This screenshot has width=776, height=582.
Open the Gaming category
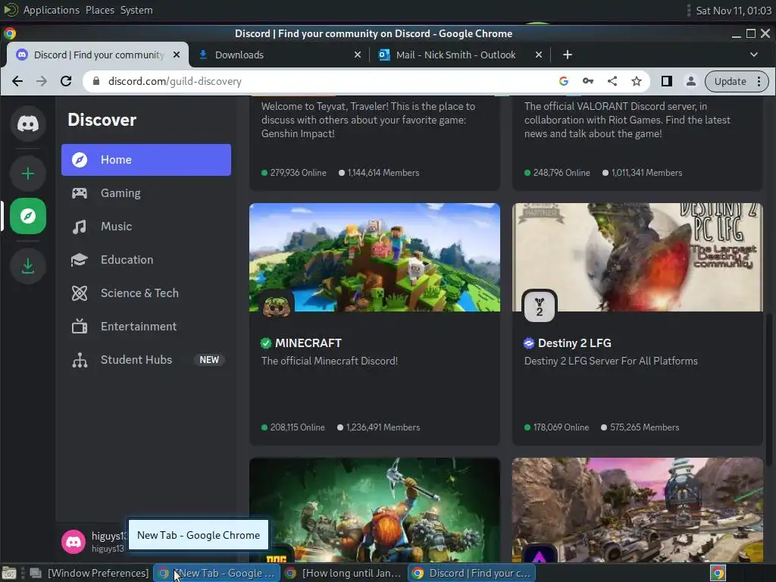point(146,193)
